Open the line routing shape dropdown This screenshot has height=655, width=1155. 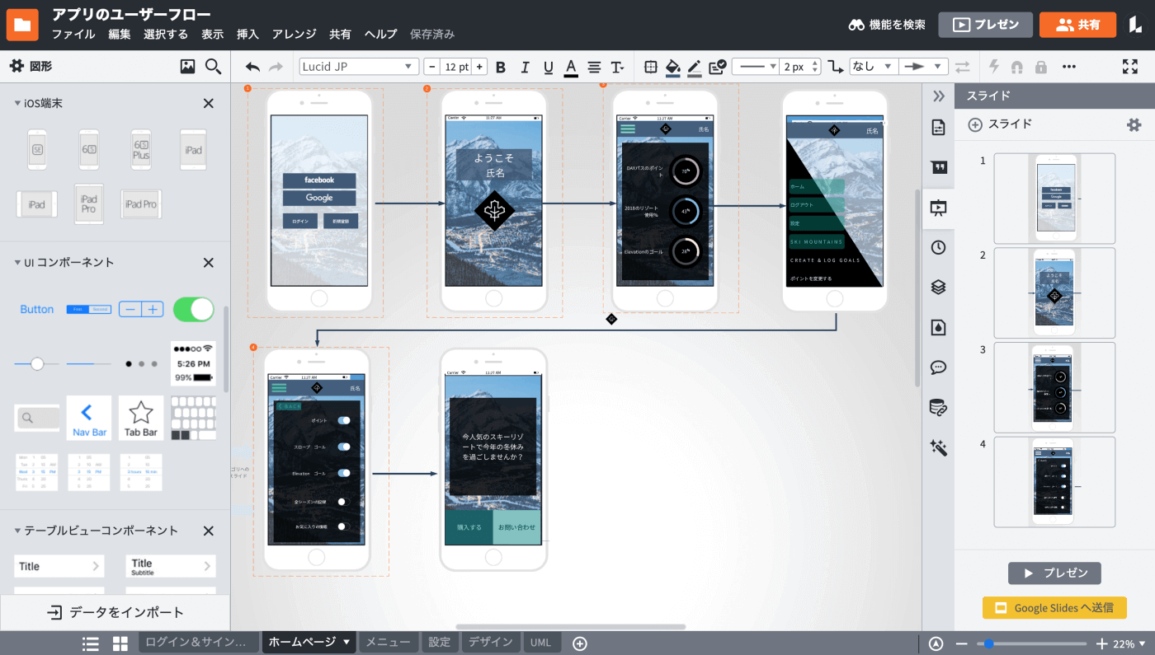pyautogui.click(x=837, y=67)
